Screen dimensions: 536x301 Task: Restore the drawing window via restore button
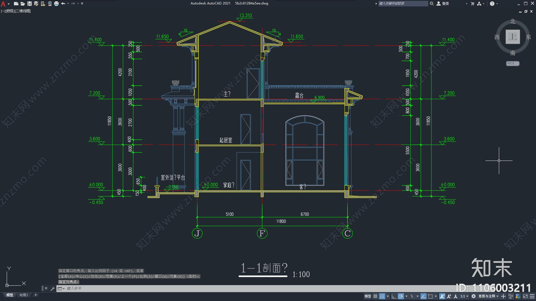click(x=526, y=11)
